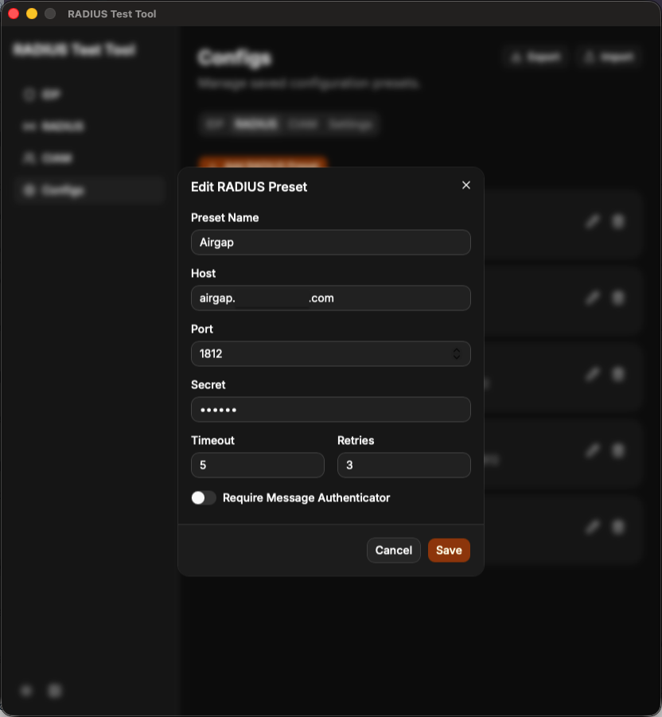Close the Edit RADIUS Preset dialog
662x717 pixels.
pyautogui.click(x=466, y=185)
